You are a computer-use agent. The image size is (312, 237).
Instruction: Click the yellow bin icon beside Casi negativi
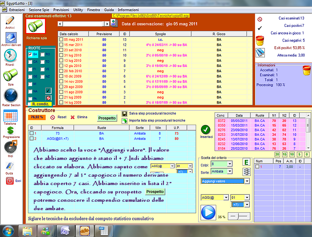tap(260, 41)
